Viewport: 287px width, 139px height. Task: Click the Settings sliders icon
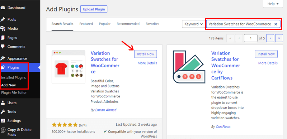(x=3, y=121)
